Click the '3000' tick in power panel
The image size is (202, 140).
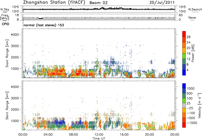(15, 46)
